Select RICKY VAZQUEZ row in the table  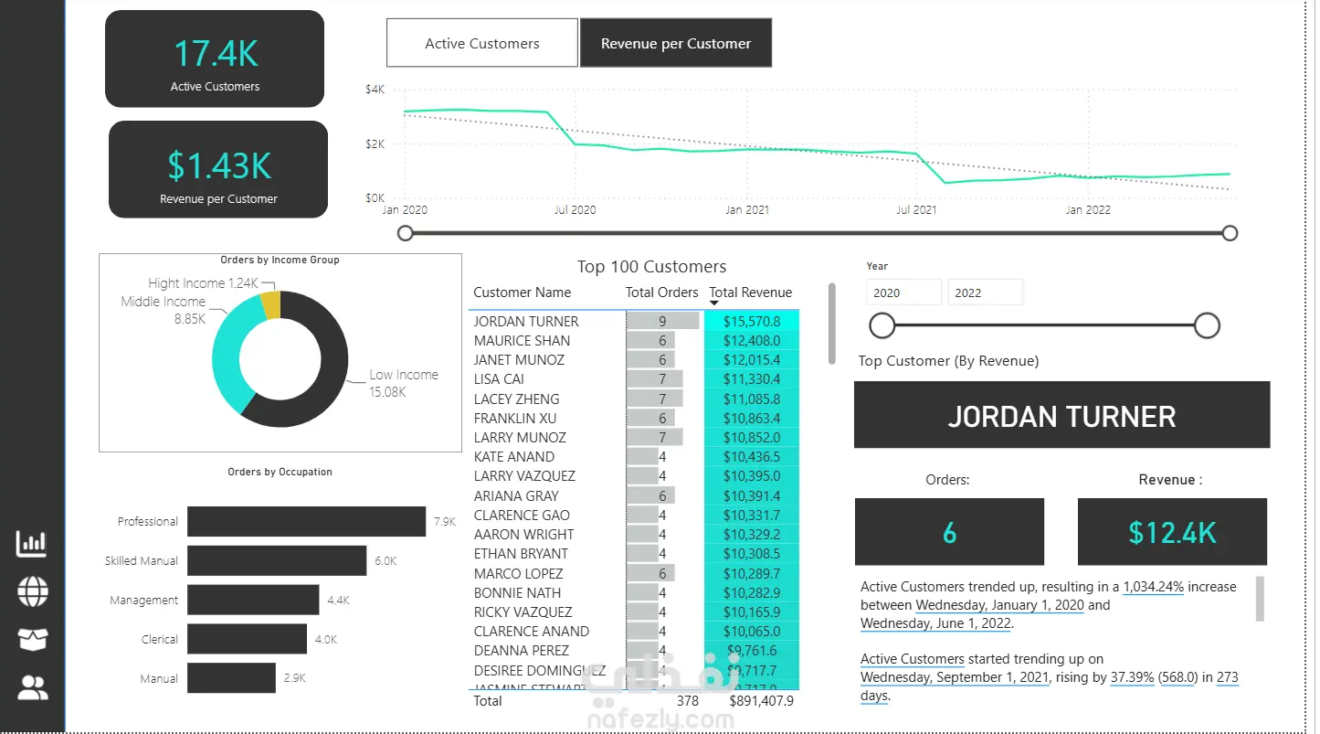(x=634, y=612)
